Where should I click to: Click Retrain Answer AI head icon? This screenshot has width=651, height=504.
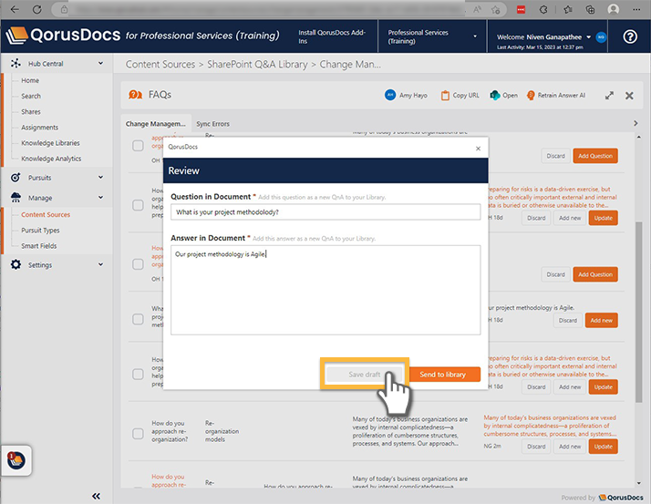[531, 95]
